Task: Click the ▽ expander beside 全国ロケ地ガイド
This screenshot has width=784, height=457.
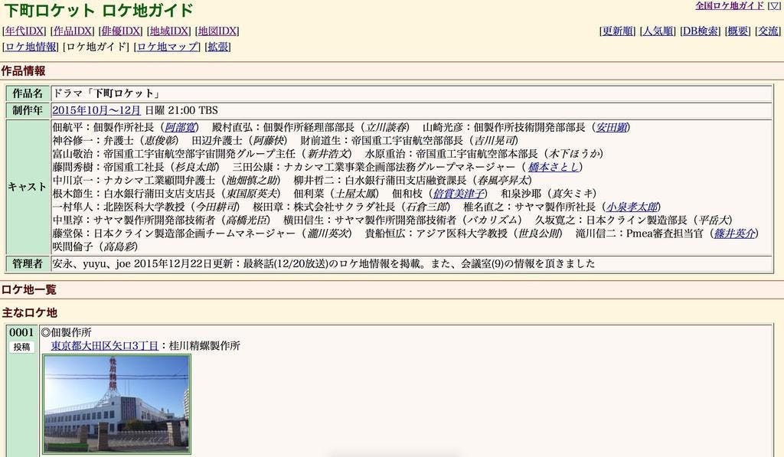Action: 774,5
